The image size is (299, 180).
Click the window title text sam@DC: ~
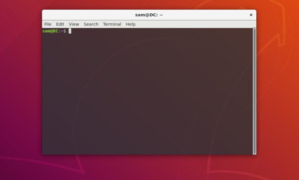[x=149, y=15]
